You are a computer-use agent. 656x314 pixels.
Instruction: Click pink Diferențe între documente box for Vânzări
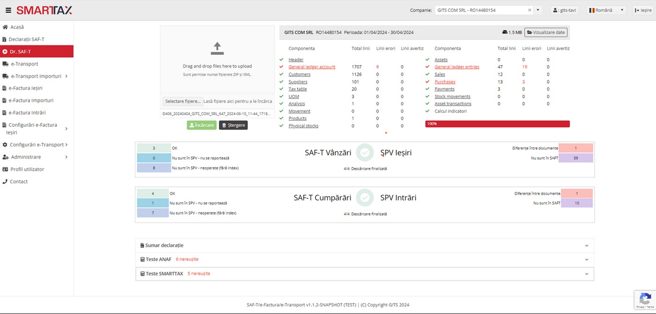[576, 148]
